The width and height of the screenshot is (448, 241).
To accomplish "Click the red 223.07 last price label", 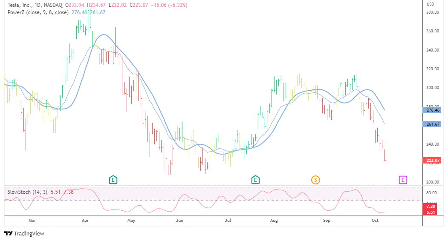I will [432, 161].
